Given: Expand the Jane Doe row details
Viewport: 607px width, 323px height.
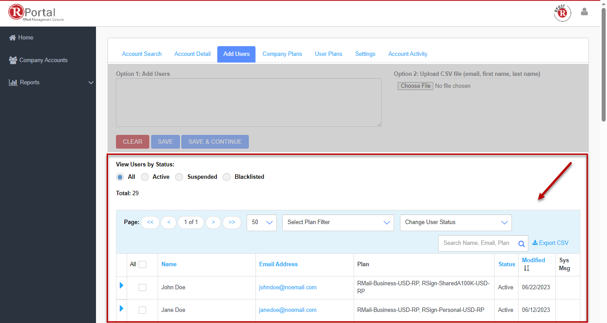Looking at the screenshot, I should click(121, 308).
